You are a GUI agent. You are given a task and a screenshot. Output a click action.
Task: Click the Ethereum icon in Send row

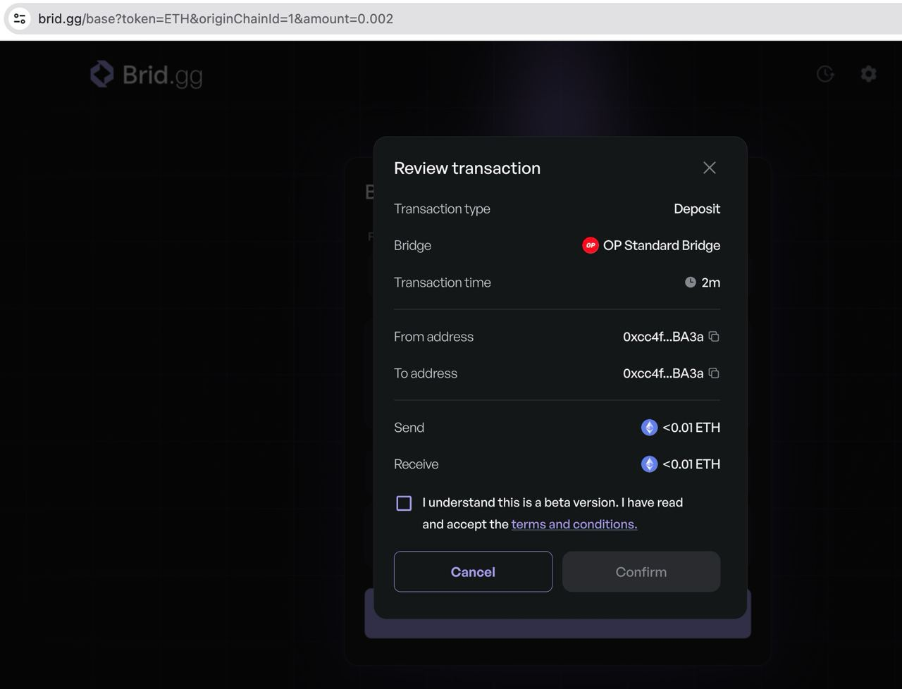[x=649, y=428]
